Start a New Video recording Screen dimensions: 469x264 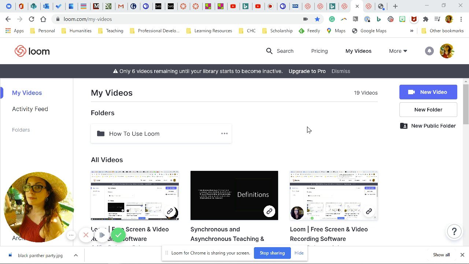click(x=428, y=92)
